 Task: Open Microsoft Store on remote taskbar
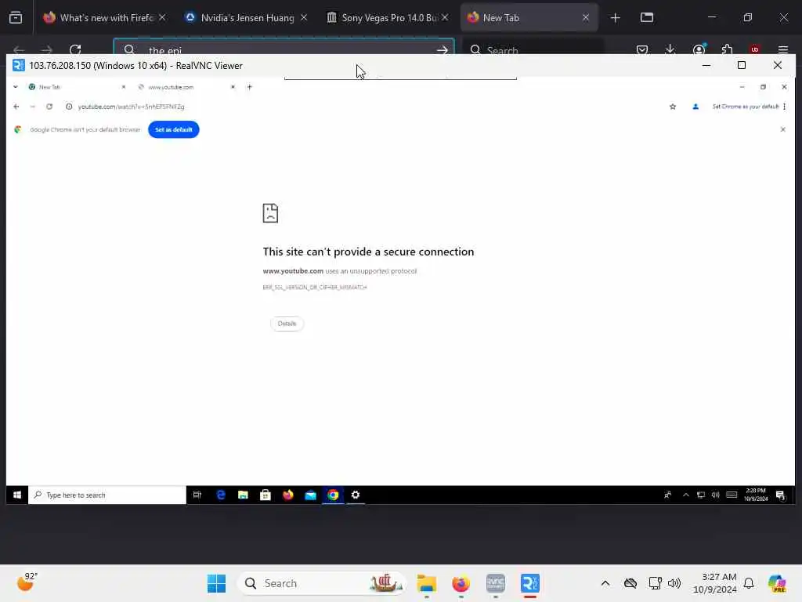point(266,495)
